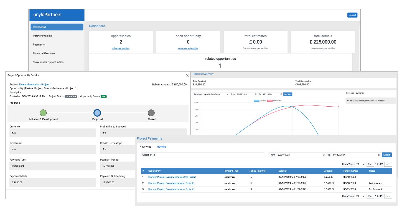Open the all opportunities link

121,48
